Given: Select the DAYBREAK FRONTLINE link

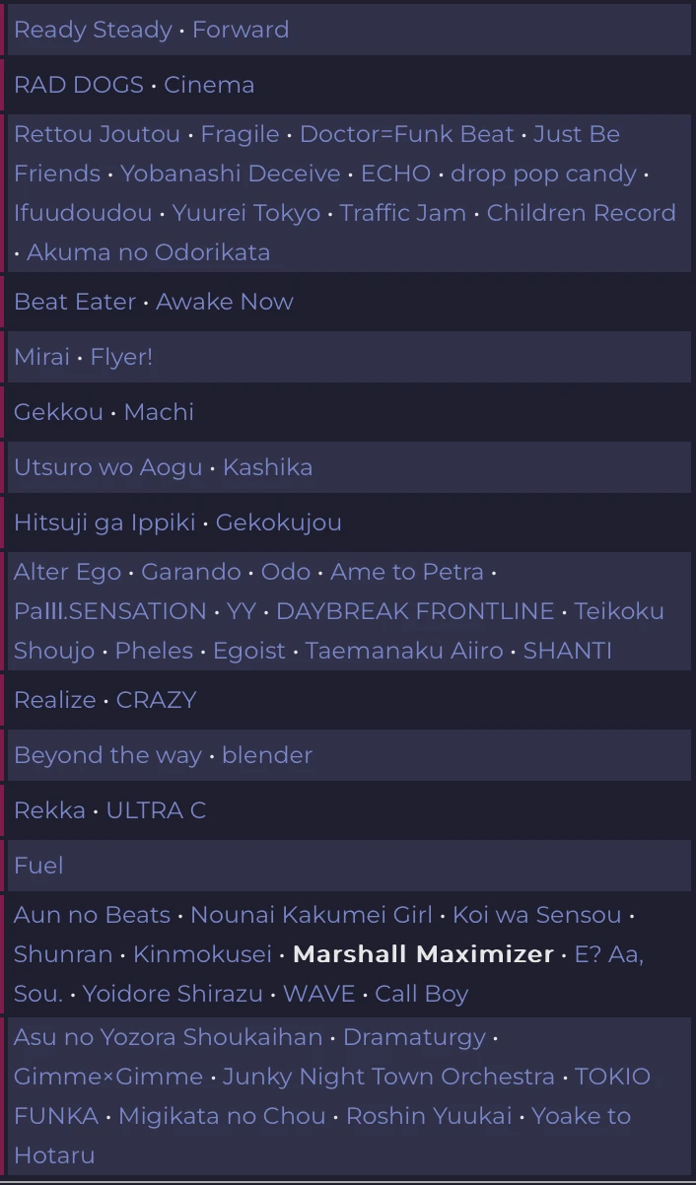Looking at the screenshot, I should pyautogui.click(x=415, y=611).
